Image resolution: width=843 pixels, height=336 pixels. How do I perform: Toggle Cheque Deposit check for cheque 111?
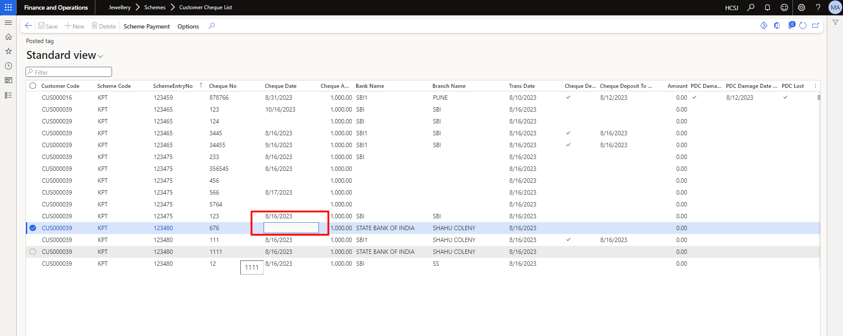568,240
